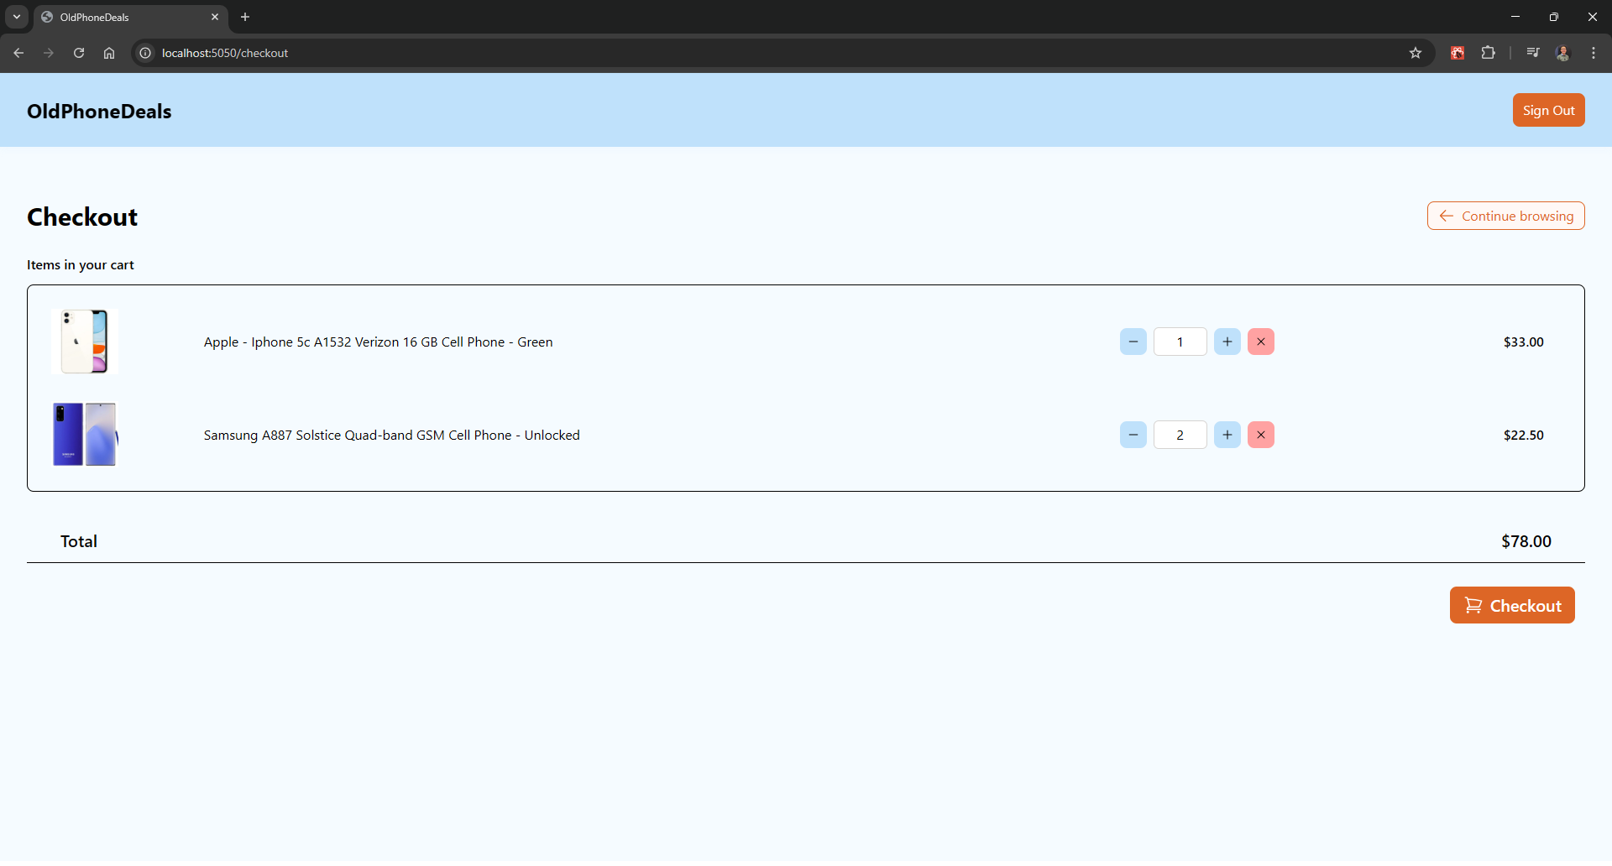This screenshot has width=1612, height=866.
Task: Click the cart icon on Checkout button
Action: [x=1475, y=605]
